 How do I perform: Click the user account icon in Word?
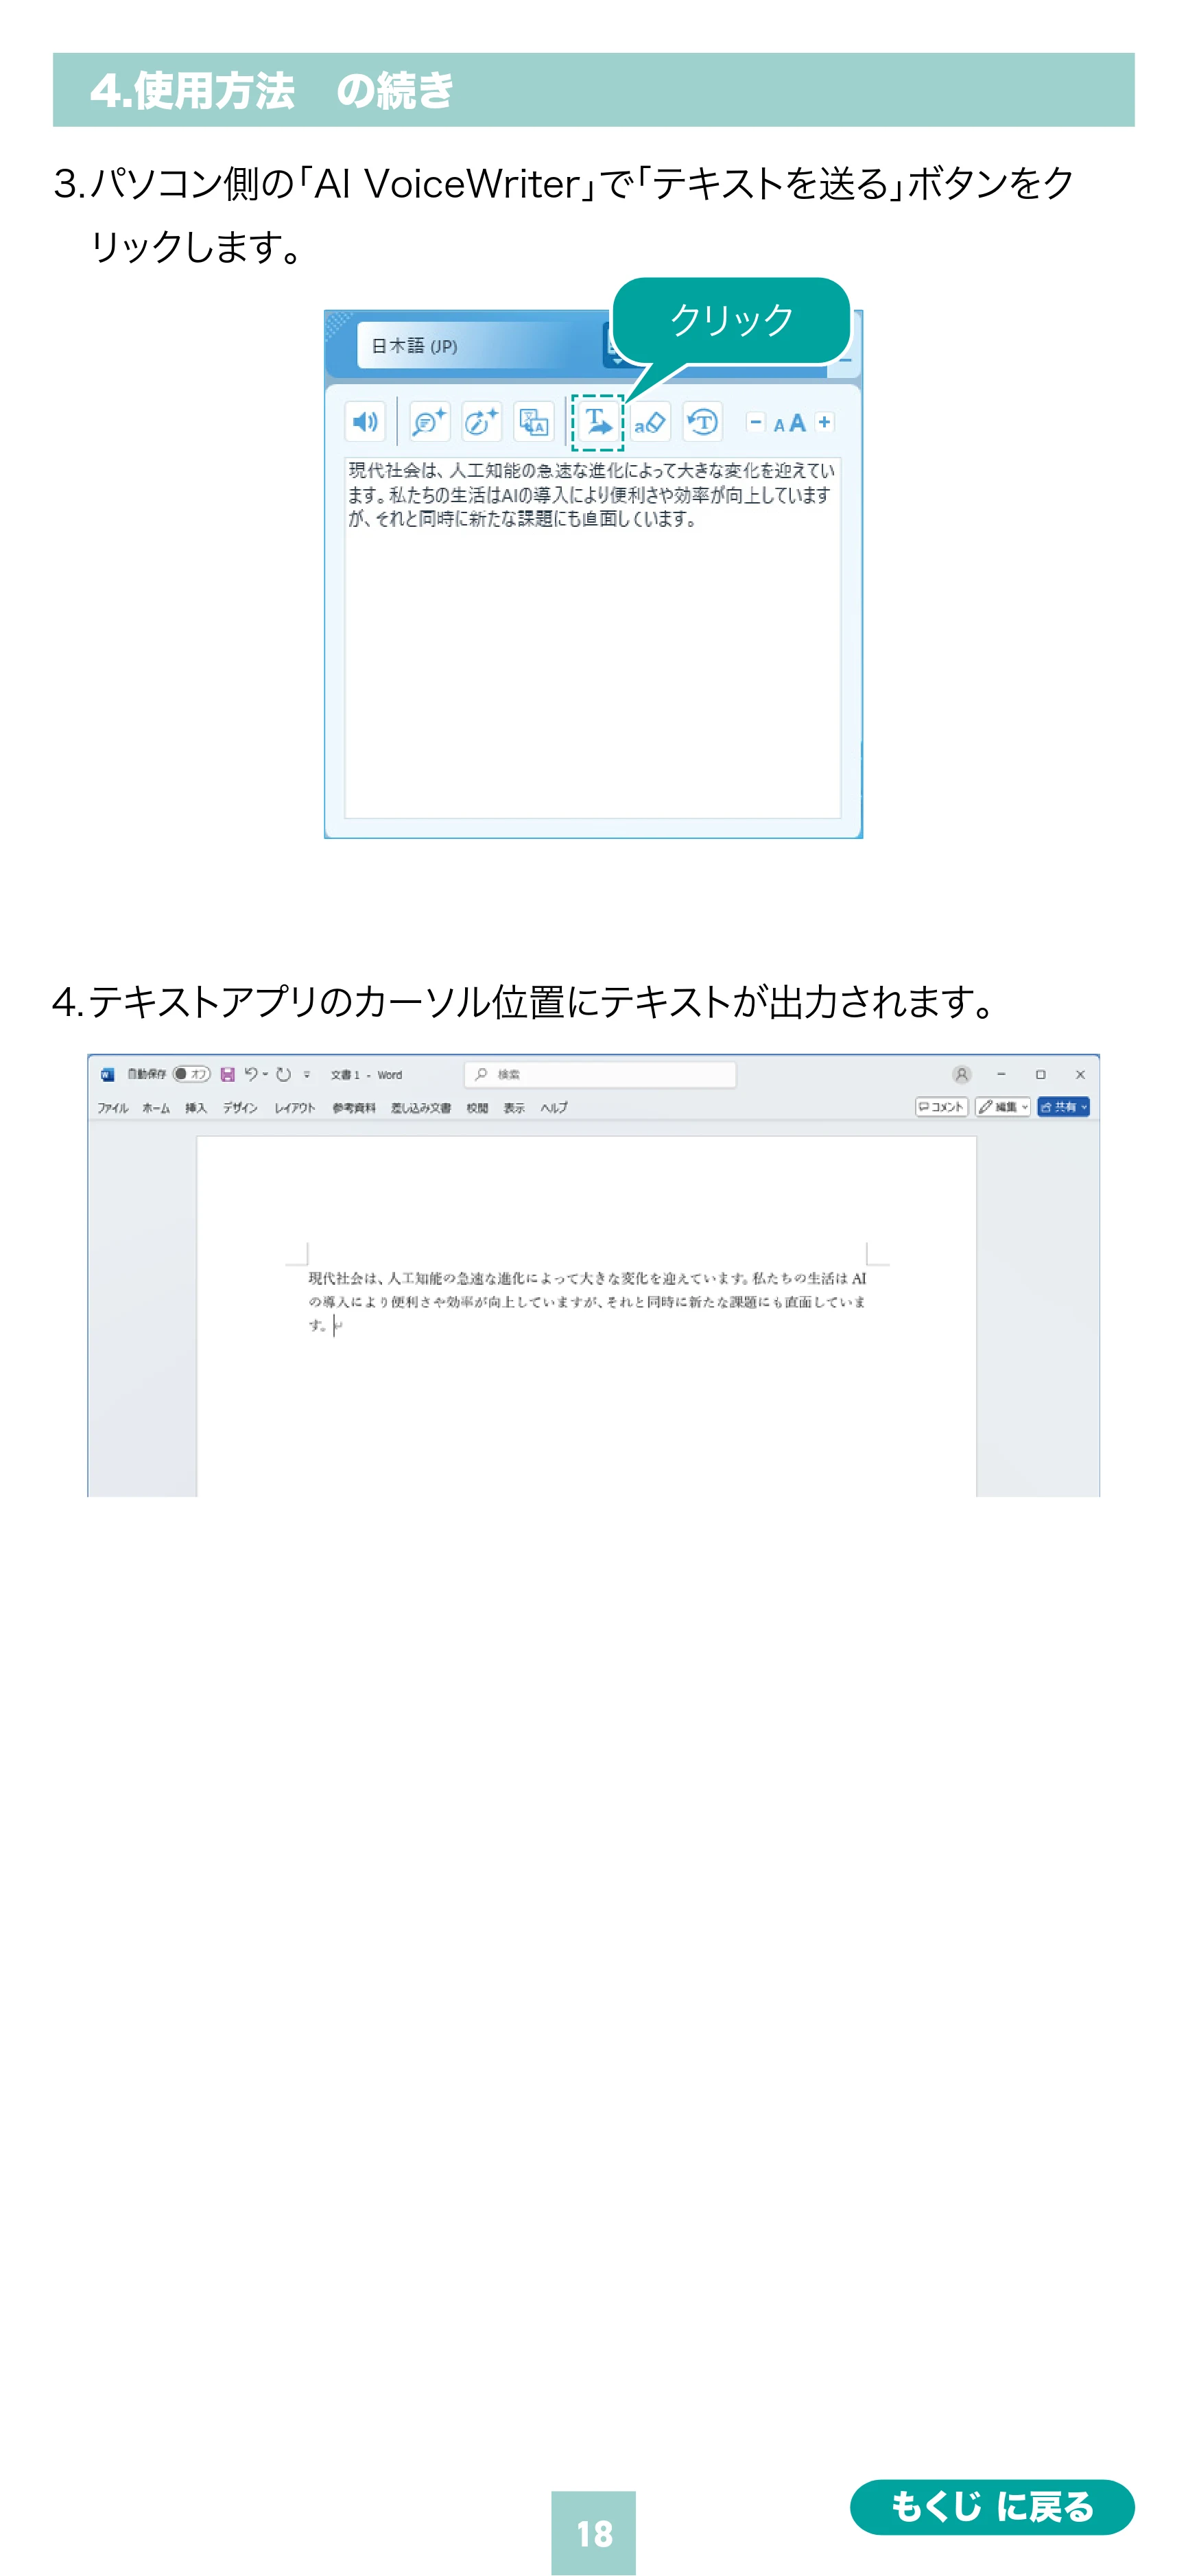[x=962, y=1074]
